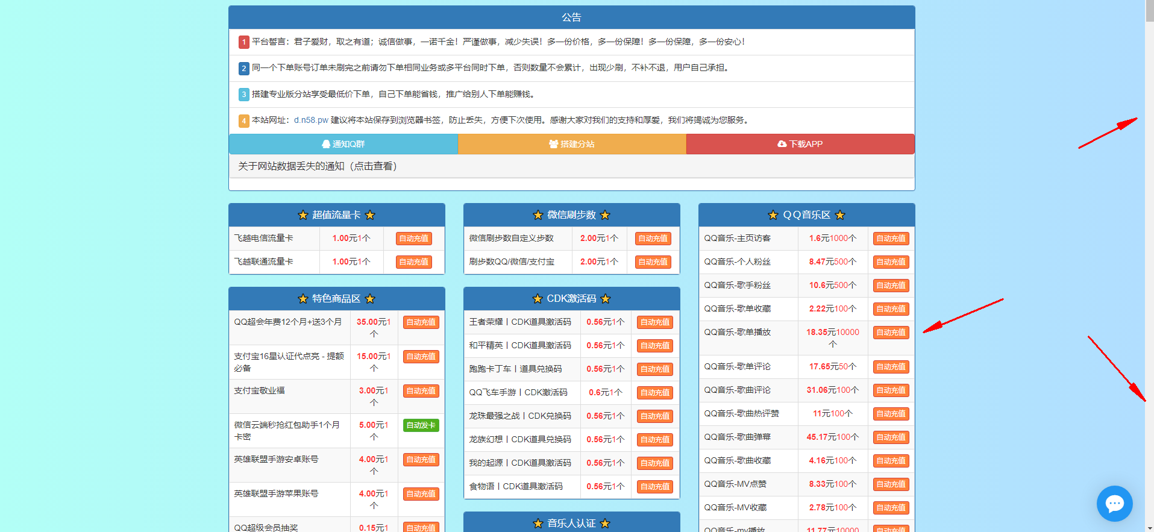1154x532 pixels.
Task: Click left star icon beside 特色商品区
Action: [x=303, y=299]
